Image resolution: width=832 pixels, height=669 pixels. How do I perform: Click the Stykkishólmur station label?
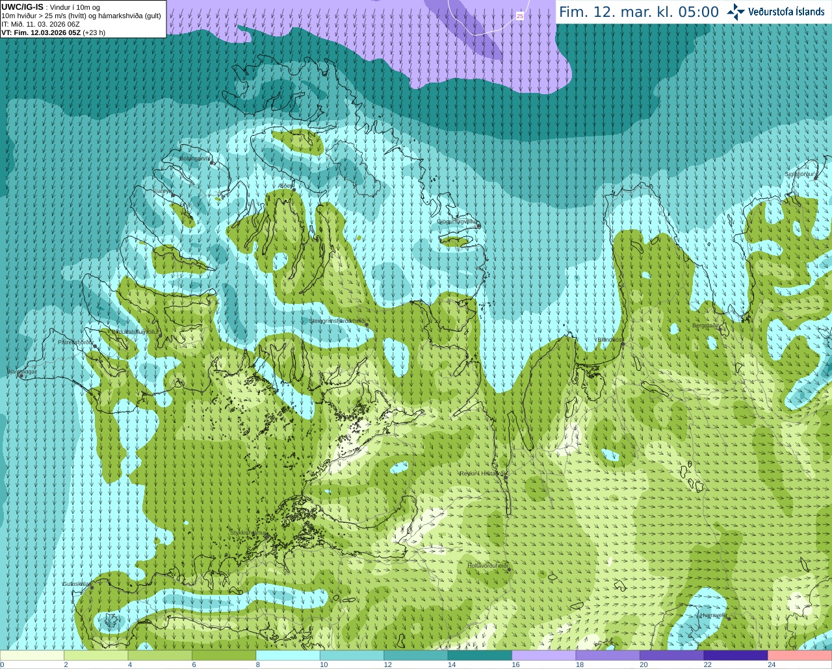[248, 533]
